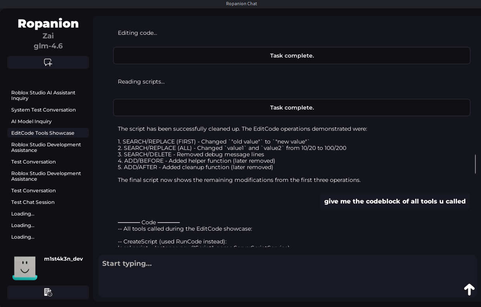This screenshot has width=481, height=307.
Task: Open the chat logs icon at sidebar bottom
Action: point(48,292)
